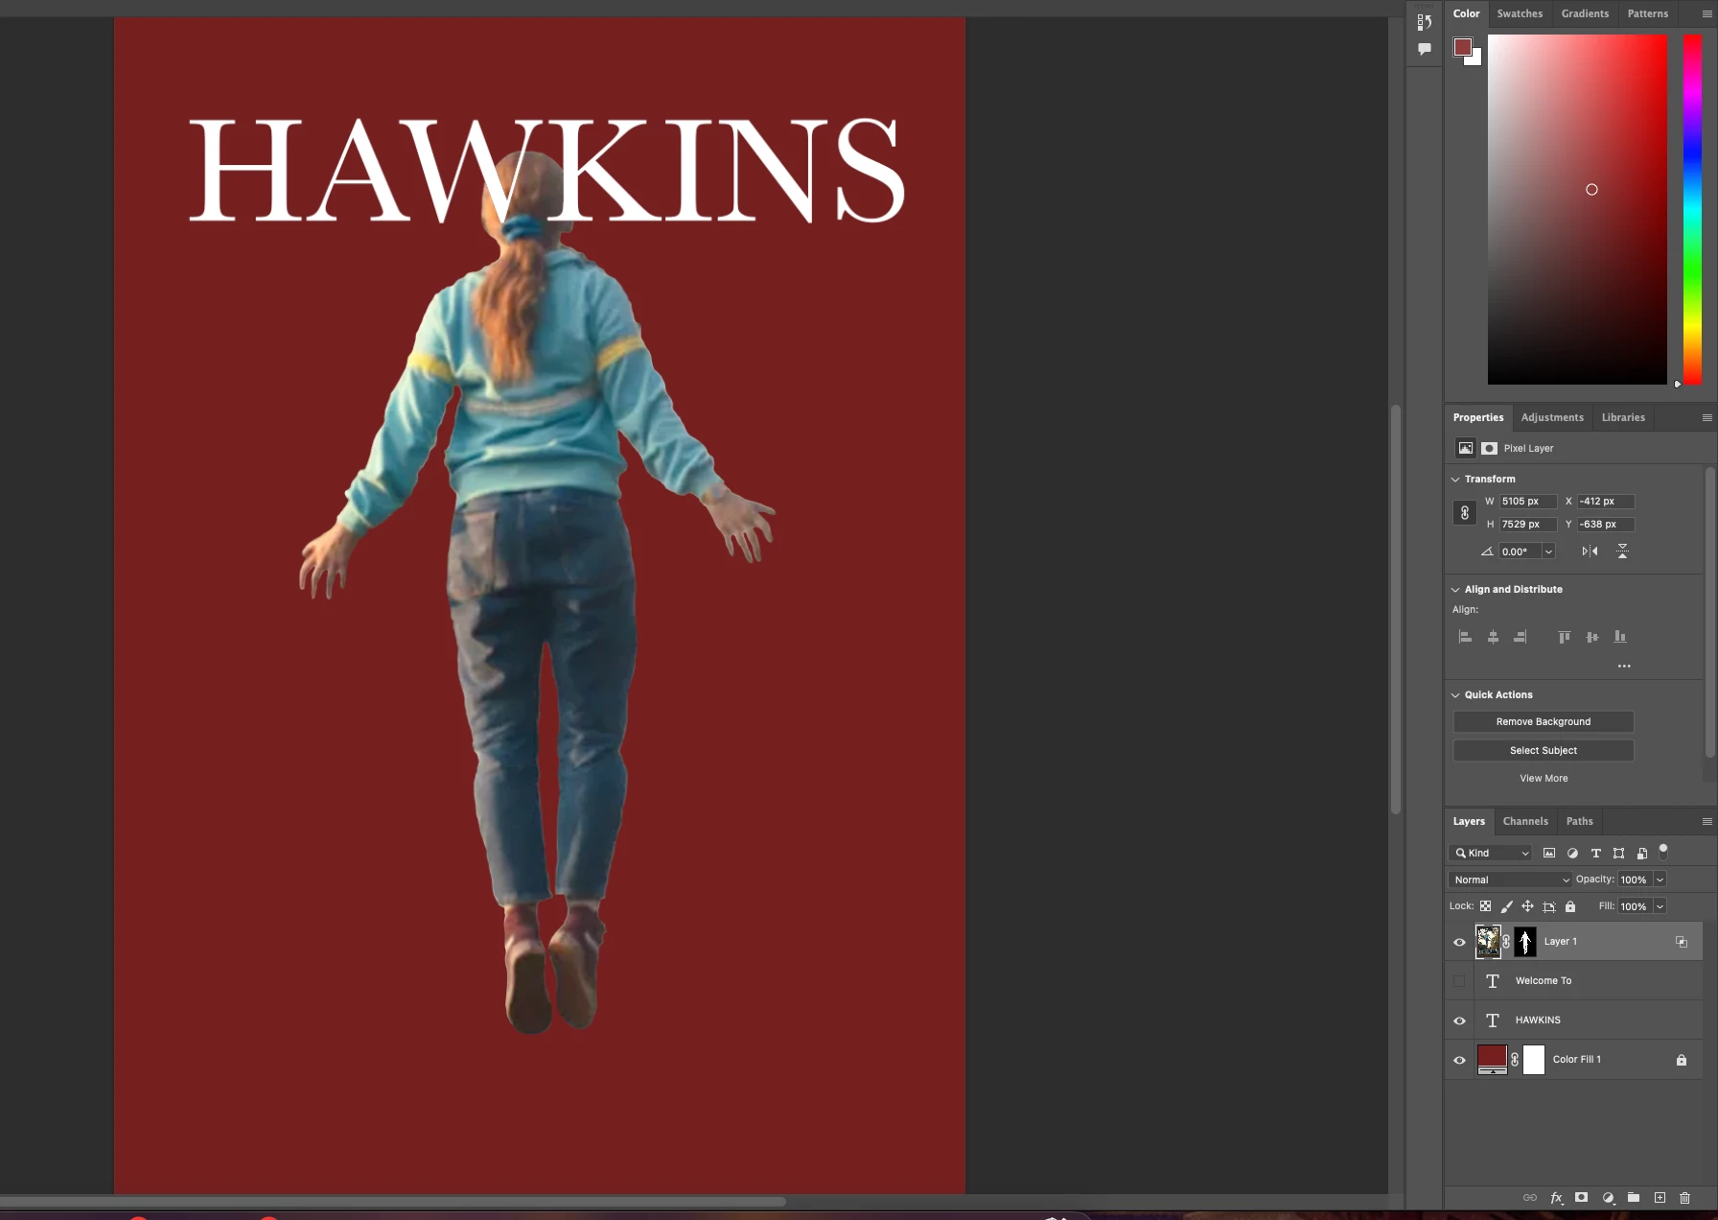Filter layers by pixel layers

(1549, 854)
